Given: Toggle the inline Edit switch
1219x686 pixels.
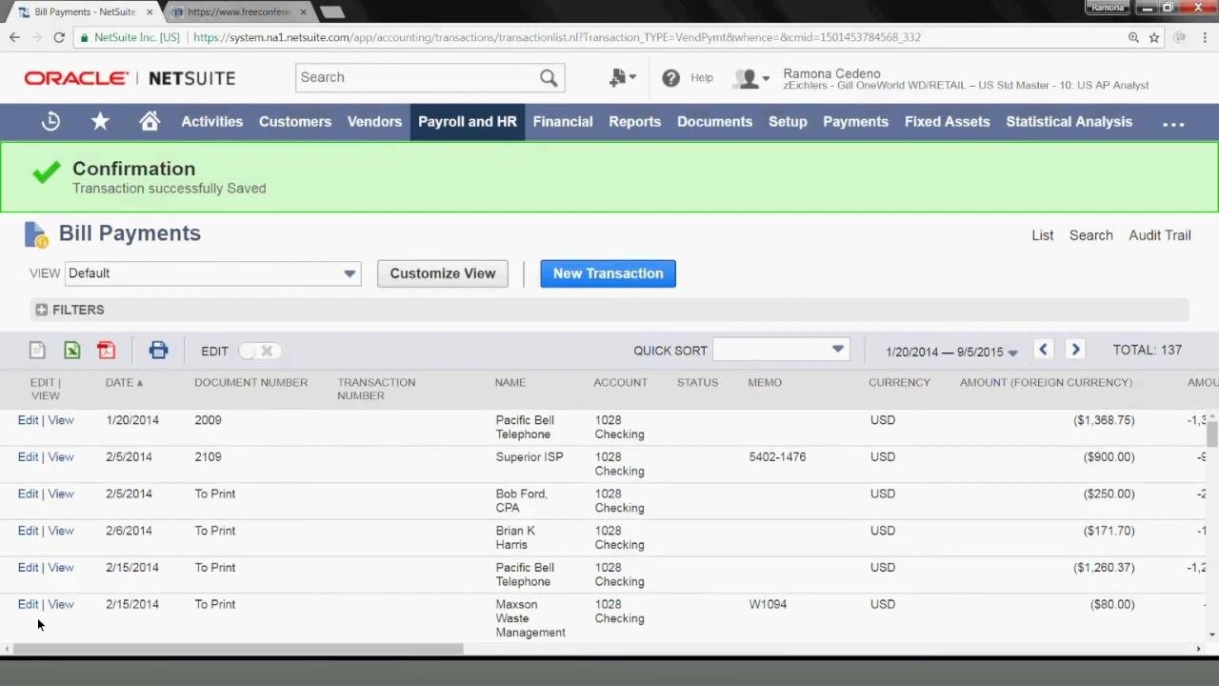Looking at the screenshot, I should (258, 351).
